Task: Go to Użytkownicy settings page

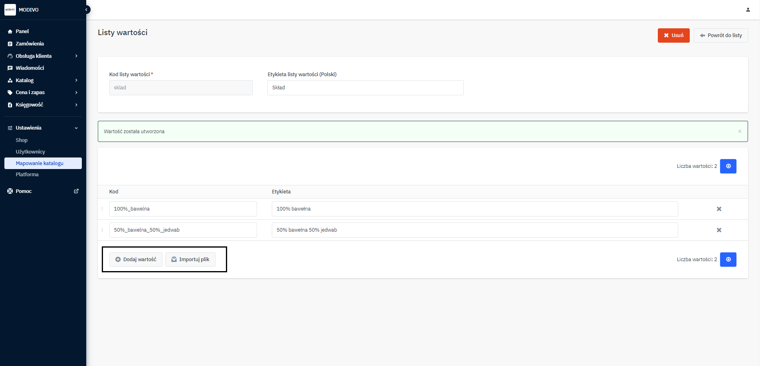Action: point(30,152)
